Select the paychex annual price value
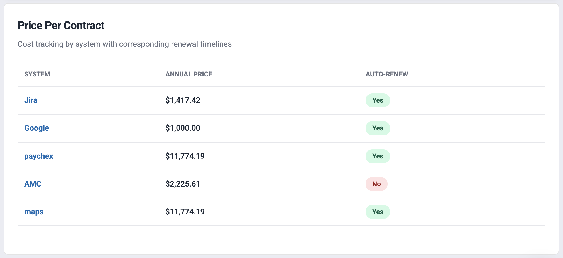 pyautogui.click(x=185, y=156)
